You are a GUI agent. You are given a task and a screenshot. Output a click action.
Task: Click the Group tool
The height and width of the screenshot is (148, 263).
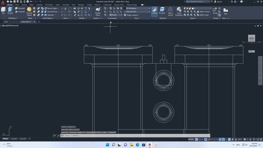[x=215, y=10]
